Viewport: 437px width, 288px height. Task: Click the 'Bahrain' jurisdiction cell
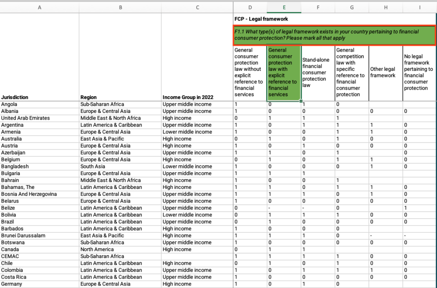[40, 180]
